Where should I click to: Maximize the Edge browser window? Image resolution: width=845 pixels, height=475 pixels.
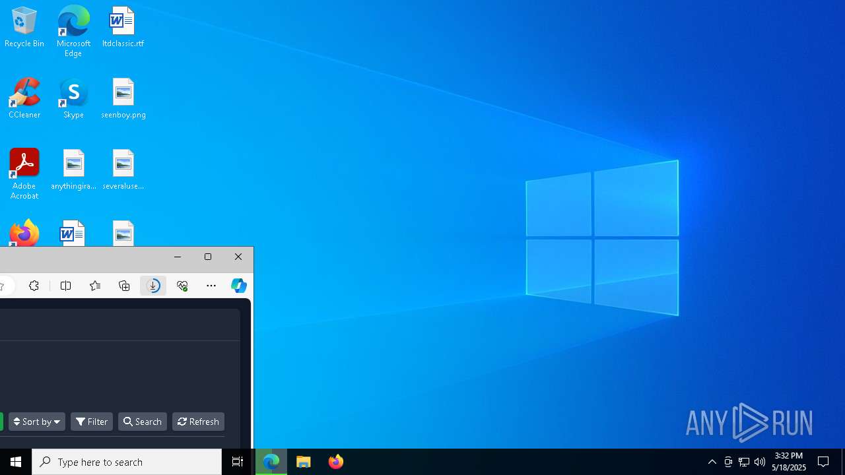pos(208,257)
